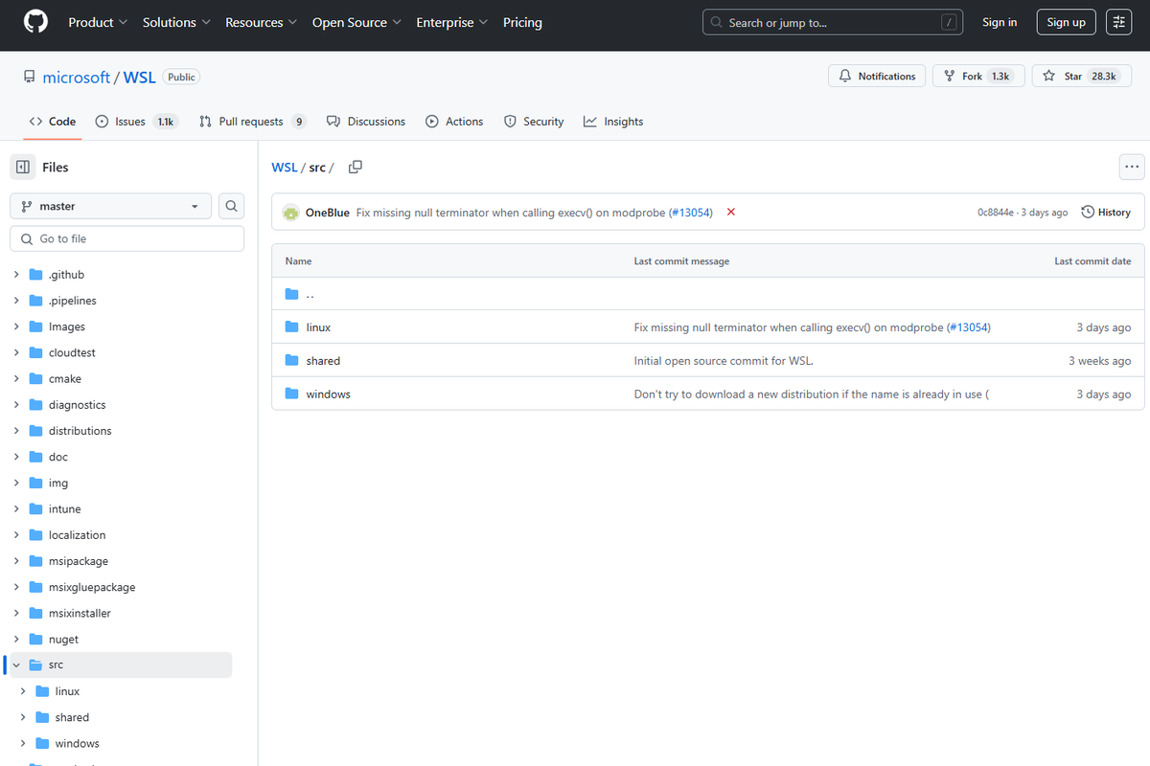
Task: Click OneBlue's avatar on the commit
Action: click(x=290, y=212)
